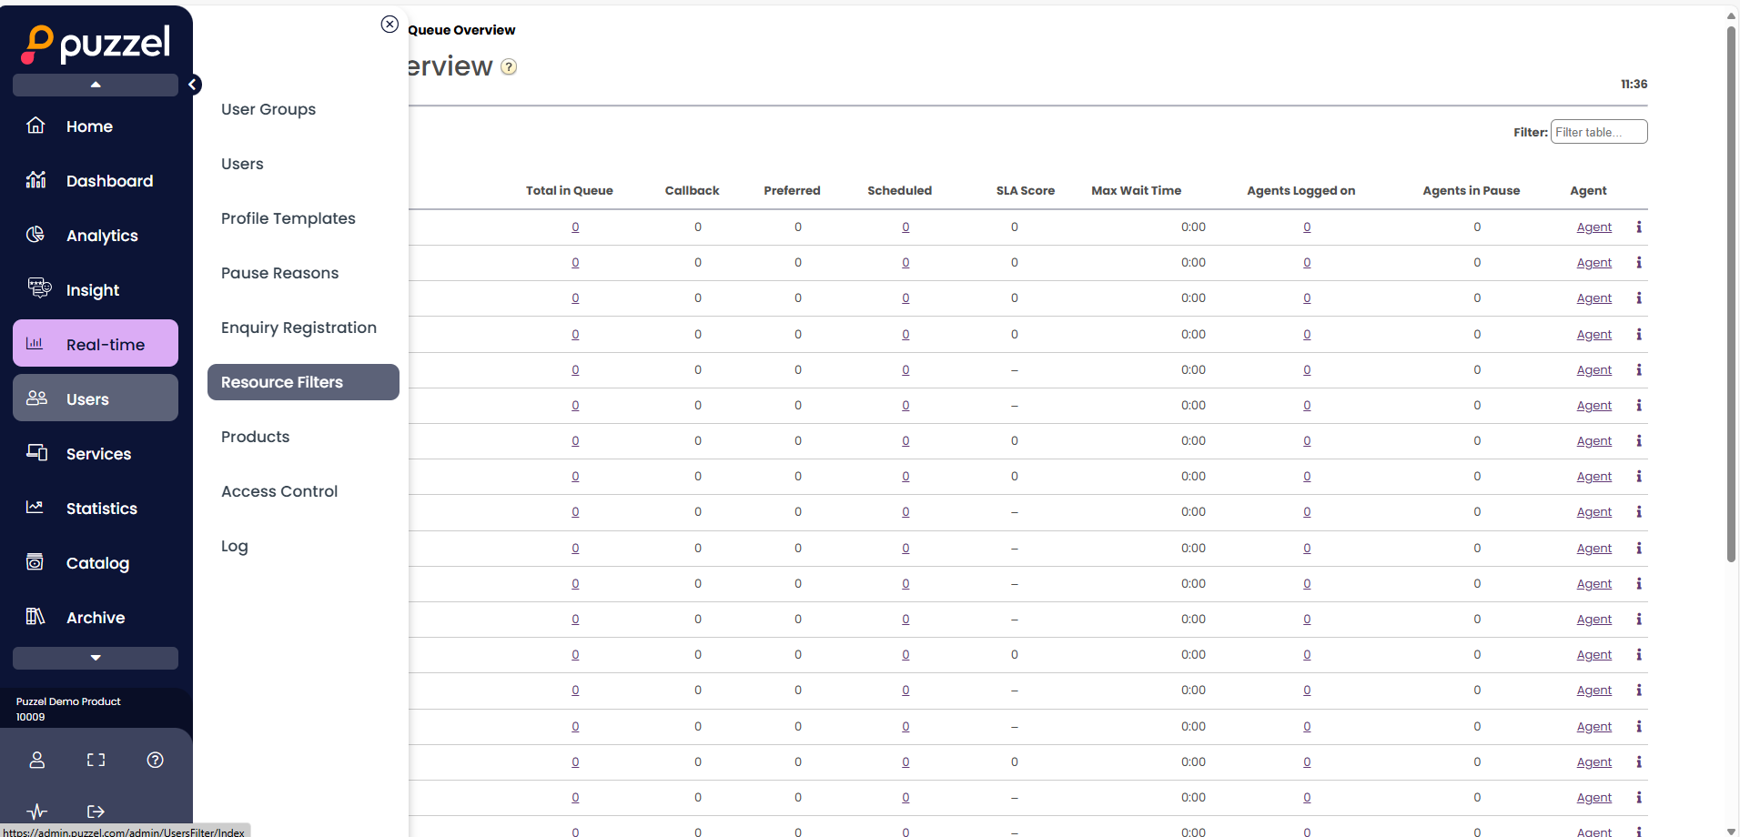Sort by the Max Wait Time column header
This screenshot has width=1740, height=837.
(x=1136, y=190)
